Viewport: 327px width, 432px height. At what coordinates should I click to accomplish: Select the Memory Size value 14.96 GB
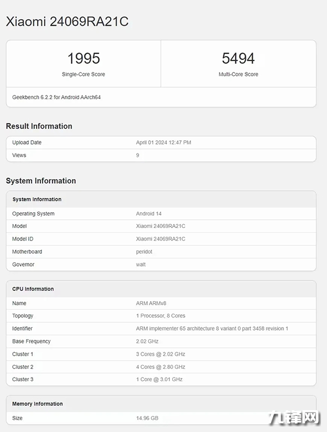(146, 418)
